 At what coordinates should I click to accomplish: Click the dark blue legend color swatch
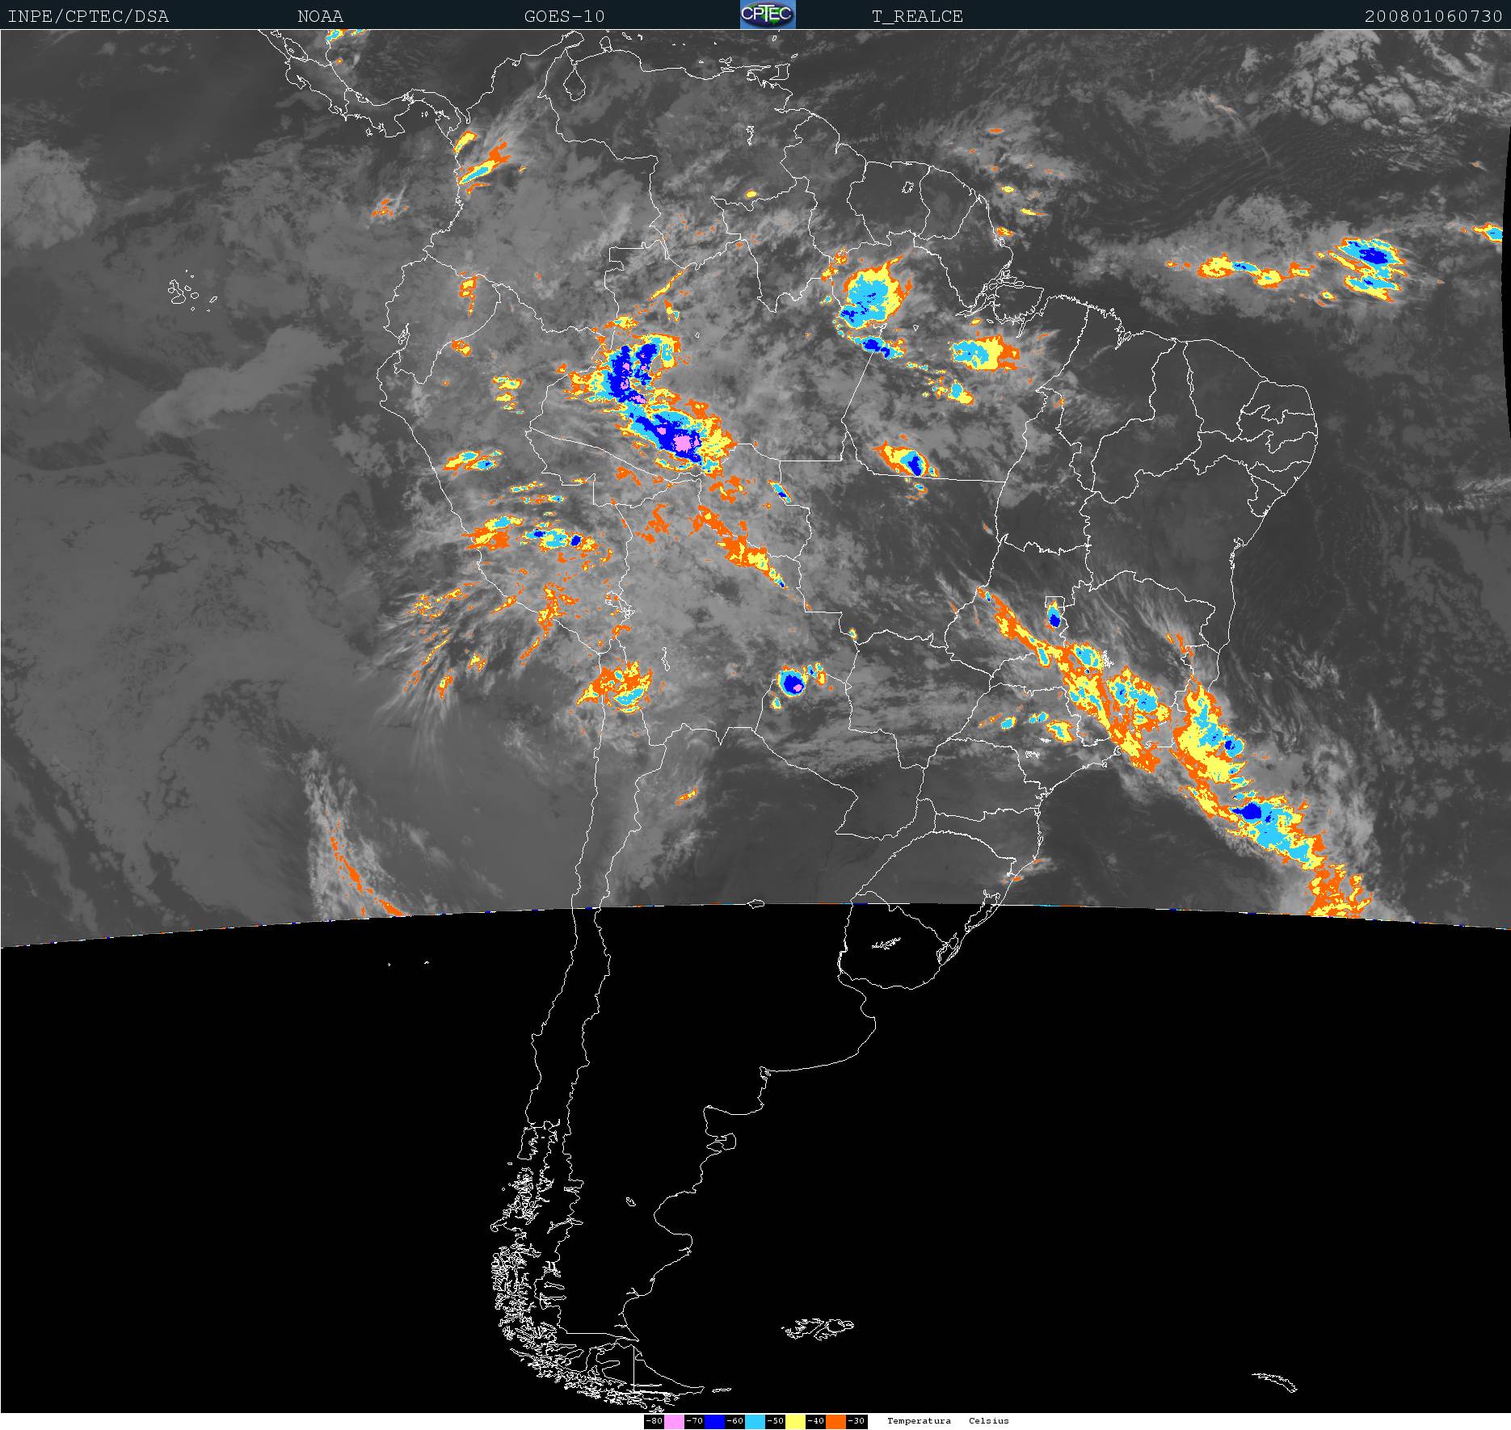coord(714,1421)
